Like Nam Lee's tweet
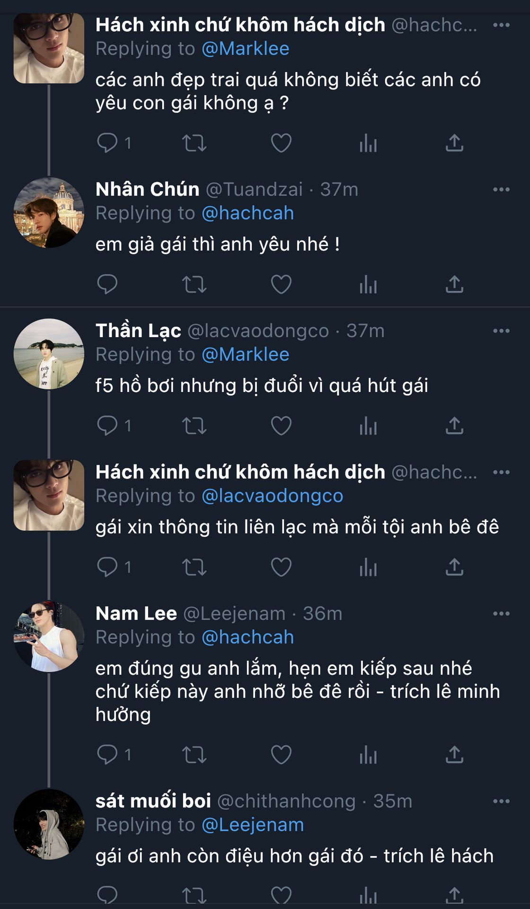 (281, 755)
